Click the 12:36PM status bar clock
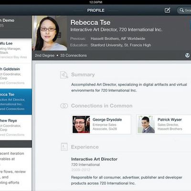191x191 pixels. (x=95, y=2)
